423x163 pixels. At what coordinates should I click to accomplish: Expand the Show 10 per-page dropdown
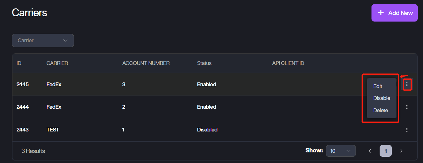[x=341, y=151]
